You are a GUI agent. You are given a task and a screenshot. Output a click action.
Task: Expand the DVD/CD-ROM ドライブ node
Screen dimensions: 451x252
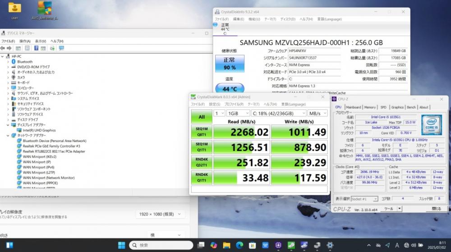pyautogui.click(x=8, y=67)
